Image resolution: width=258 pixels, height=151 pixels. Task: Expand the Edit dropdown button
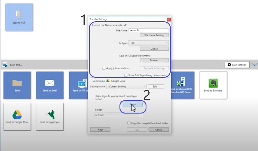coord(156,86)
